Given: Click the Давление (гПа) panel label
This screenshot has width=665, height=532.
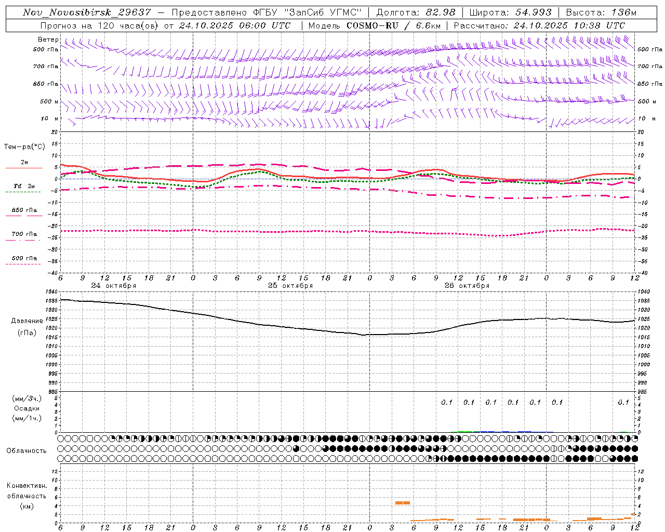Looking at the screenshot, I should coord(27,327).
